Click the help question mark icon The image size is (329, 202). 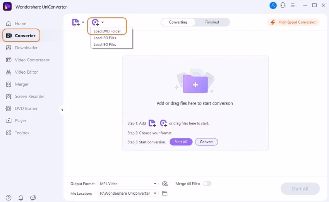tap(9, 198)
